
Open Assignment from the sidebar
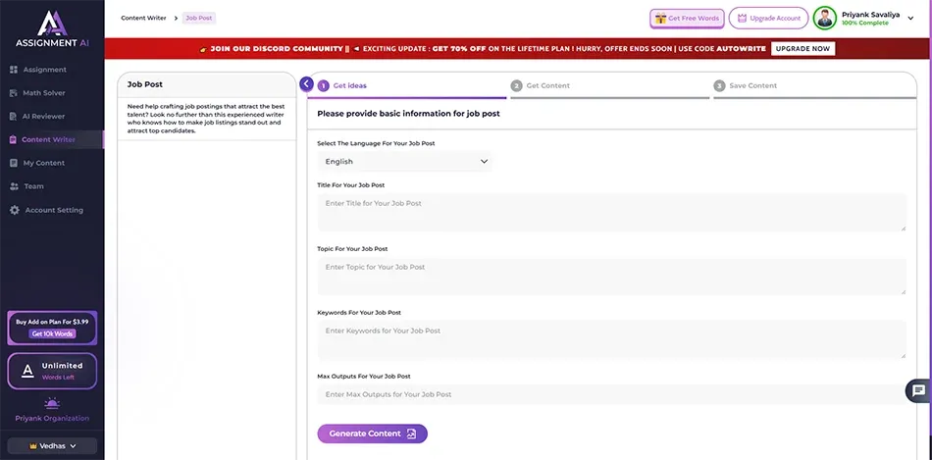[x=44, y=70]
